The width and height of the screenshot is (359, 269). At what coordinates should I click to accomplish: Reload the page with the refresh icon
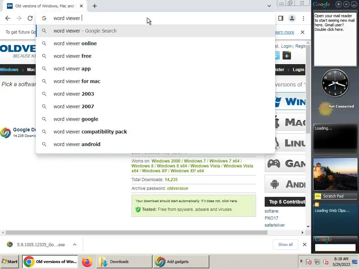tap(30, 18)
